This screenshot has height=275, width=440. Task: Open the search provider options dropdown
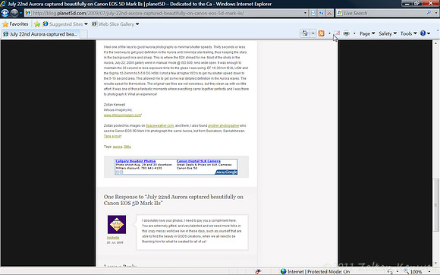[x=435, y=13]
